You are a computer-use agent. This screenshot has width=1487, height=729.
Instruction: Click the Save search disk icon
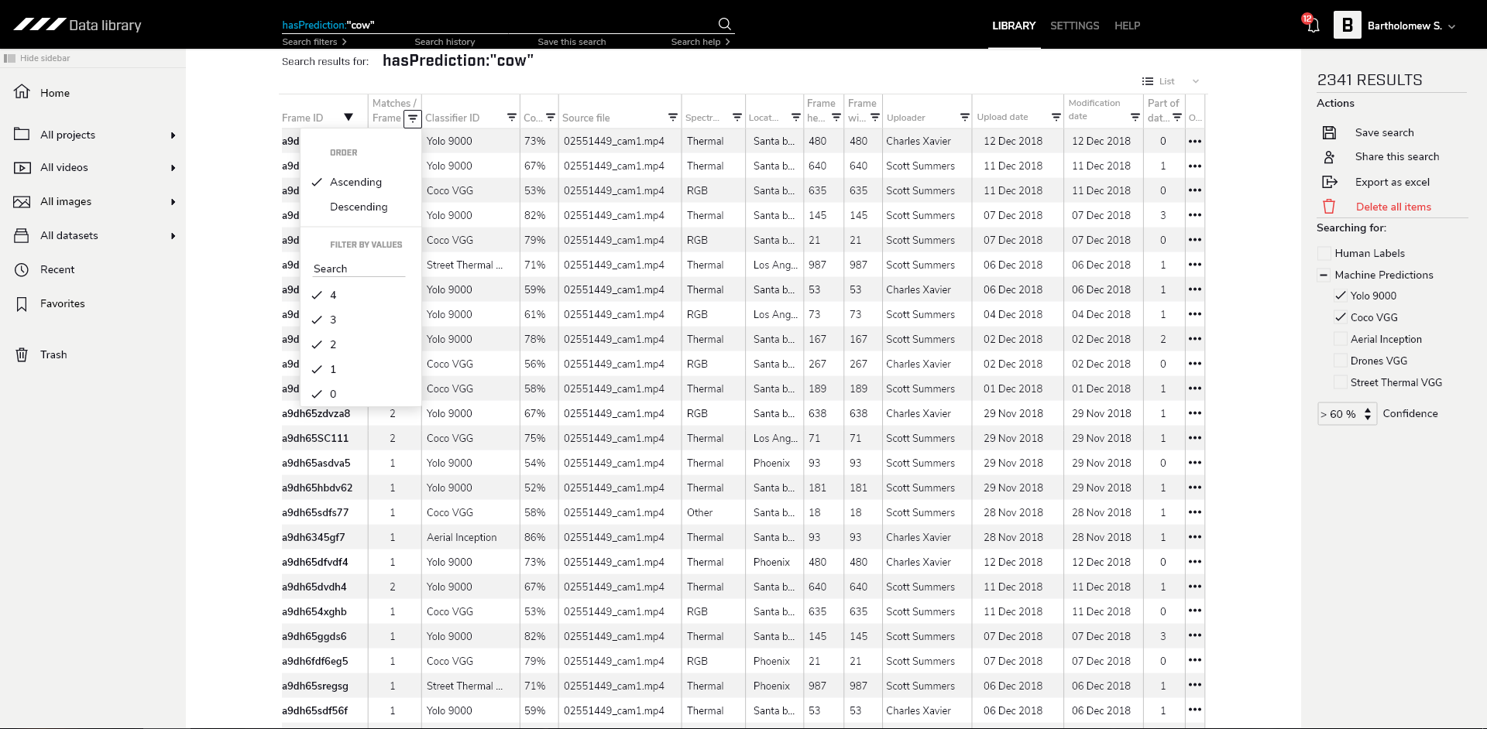coord(1329,132)
